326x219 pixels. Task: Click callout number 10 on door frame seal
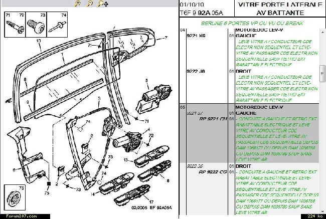(x=39, y=41)
